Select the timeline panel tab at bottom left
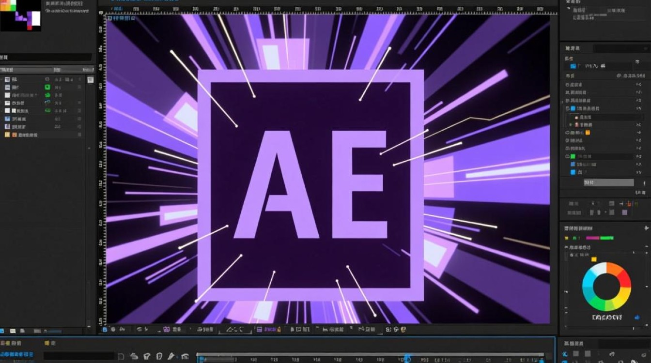This screenshot has height=363, width=651. point(12,343)
